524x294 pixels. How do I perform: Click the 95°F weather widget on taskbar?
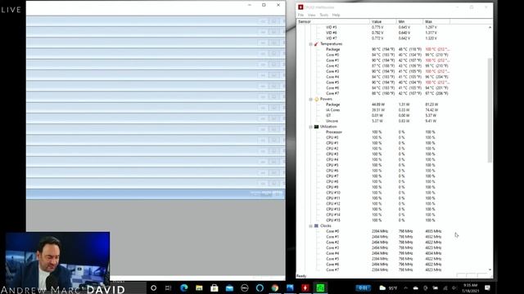point(389,288)
